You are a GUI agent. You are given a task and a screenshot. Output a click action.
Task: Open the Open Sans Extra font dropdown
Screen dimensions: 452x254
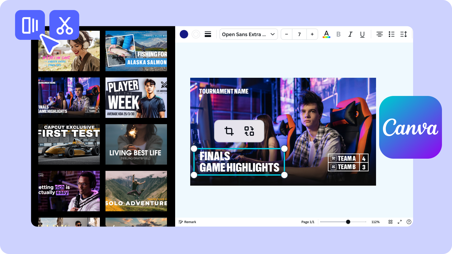click(249, 34)
